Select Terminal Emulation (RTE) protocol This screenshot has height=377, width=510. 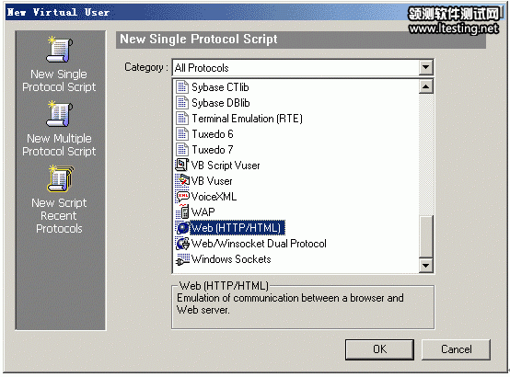click(x=248, y=119)
